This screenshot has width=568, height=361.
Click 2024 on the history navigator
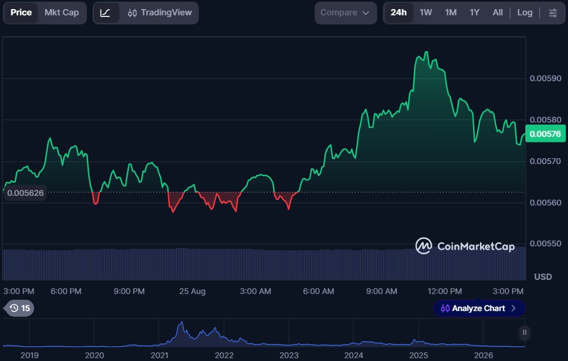point(353,355)
